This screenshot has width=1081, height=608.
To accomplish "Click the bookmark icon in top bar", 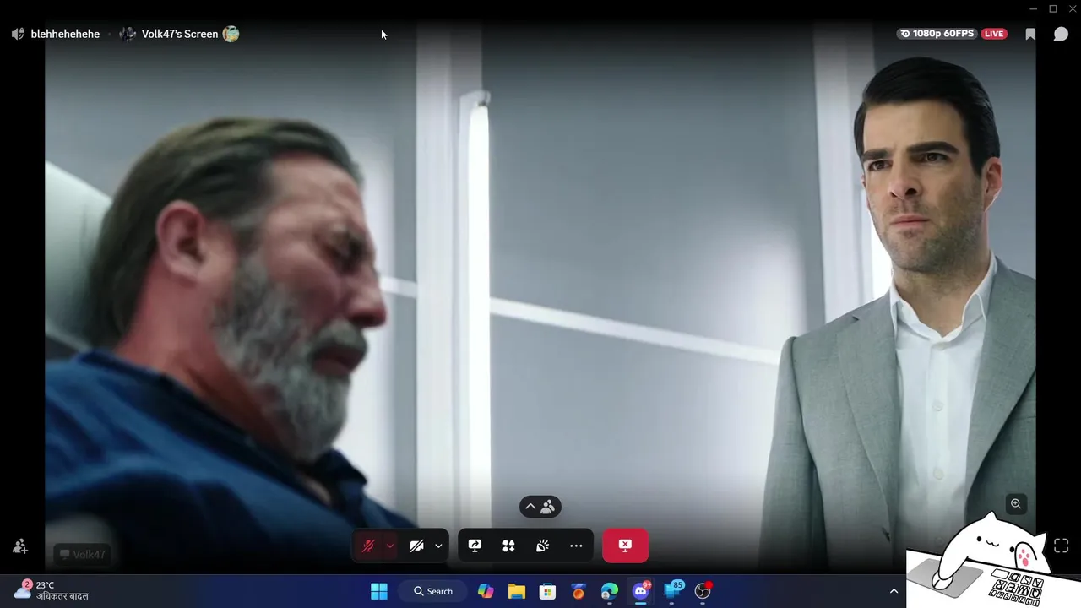I will [x=1030, y=34].
